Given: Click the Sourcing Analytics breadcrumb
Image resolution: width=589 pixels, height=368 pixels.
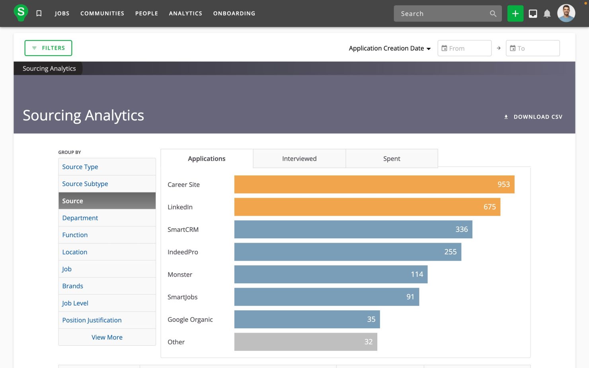Looking at the screenshot, I should [49, 68].
